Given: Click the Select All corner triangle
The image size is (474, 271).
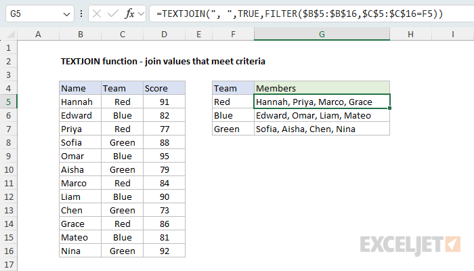Looking at the screenshot, I should tap(11, 35).
